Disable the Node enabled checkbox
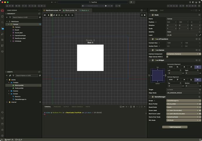 (153, 15)
